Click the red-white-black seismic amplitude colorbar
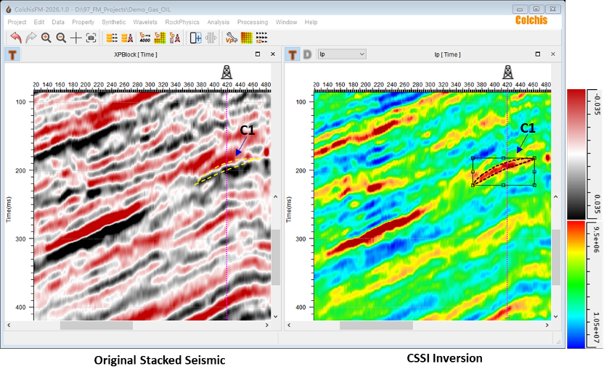 (576, 154)
